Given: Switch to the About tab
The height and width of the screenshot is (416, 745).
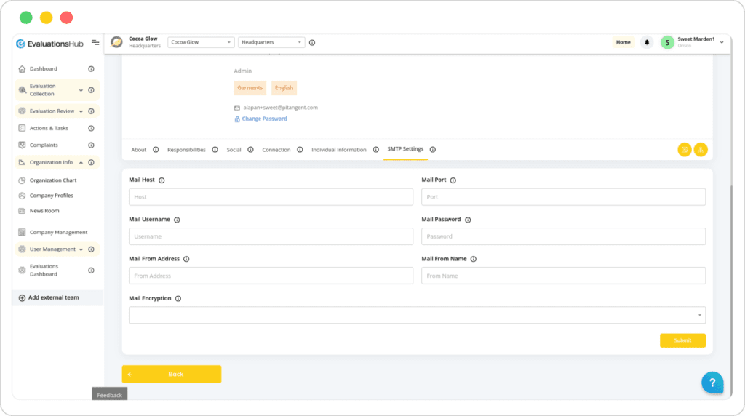Looking at the screenshot, I should 139,150.
